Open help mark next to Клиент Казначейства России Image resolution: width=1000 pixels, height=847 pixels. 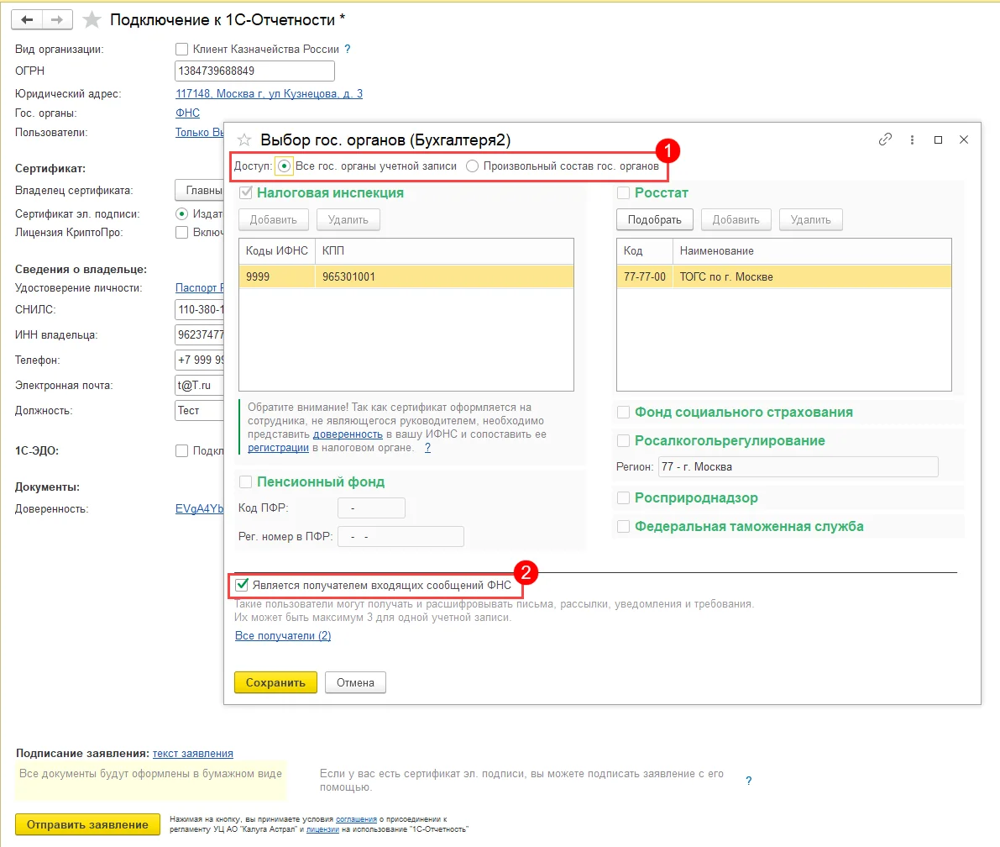(348, 49)
